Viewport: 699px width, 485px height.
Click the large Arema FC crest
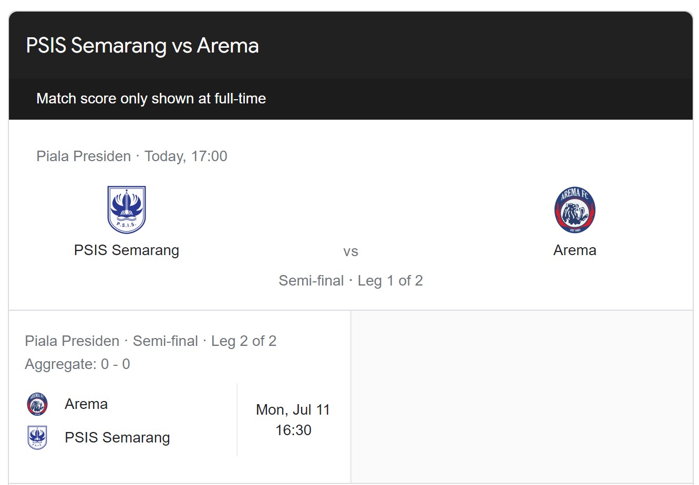coord(574,210)
